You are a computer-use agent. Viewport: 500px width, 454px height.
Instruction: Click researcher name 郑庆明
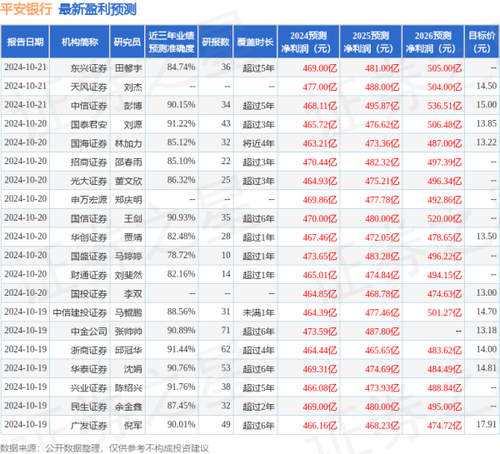128,200
